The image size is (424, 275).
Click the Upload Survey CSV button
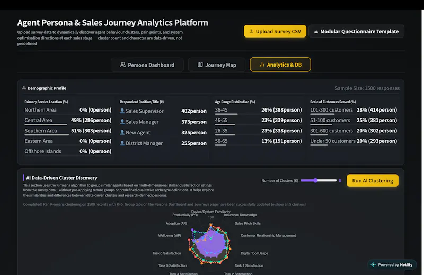click(275, 31)
